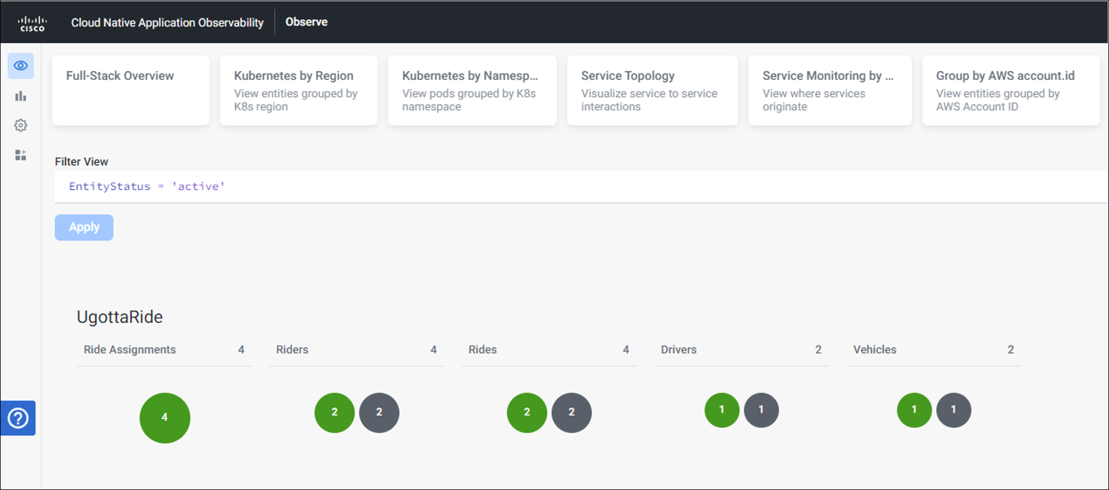Click the gray Drivers circle showing 1
Image resolution: width=1109 pixels, height=490 pixels.
click(761, 410)
